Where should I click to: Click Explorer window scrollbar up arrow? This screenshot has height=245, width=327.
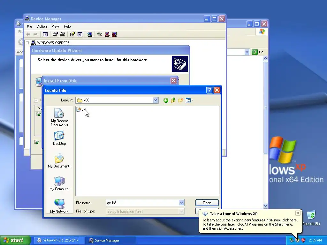pos(265,58)
